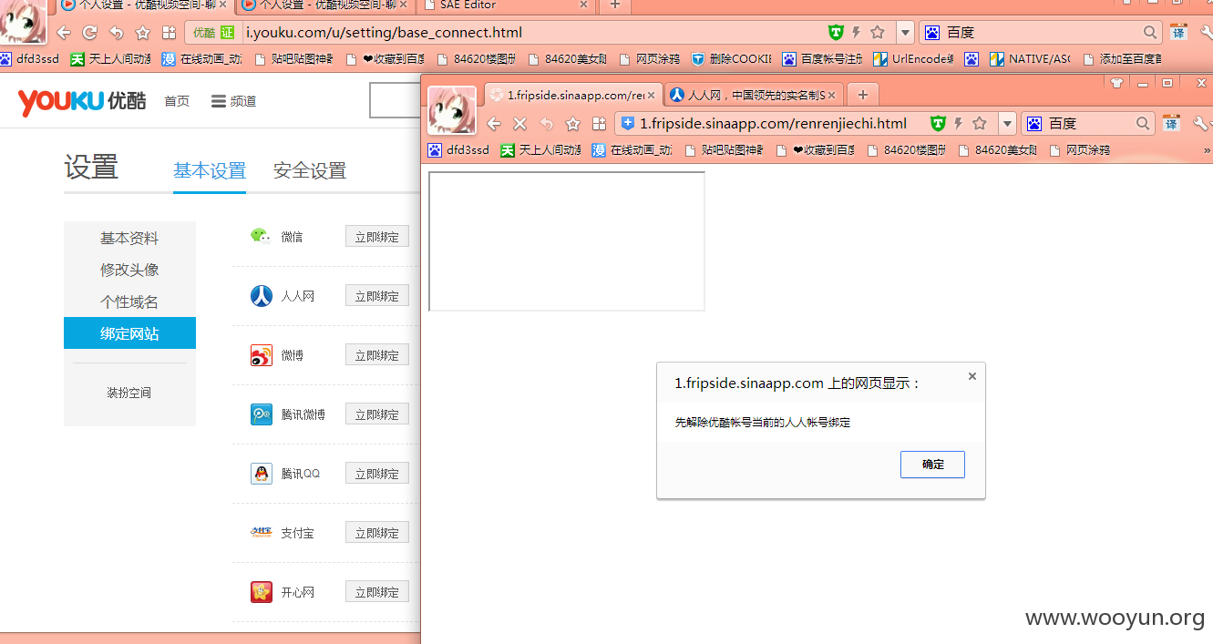Reload the Youku settings page
The width and height of the screenshot is (1213, 644).
(89, 33)
